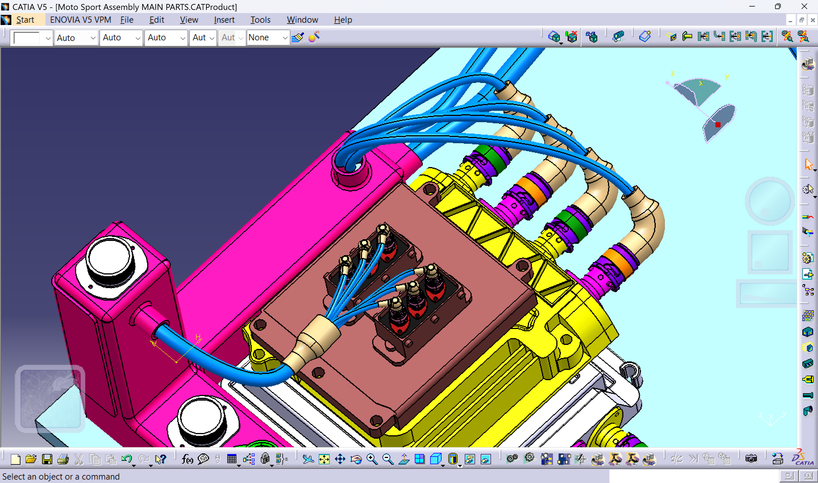Screen dimensions: 818x483
Task: Toggle Multi-View display mode
Action: 419,459
